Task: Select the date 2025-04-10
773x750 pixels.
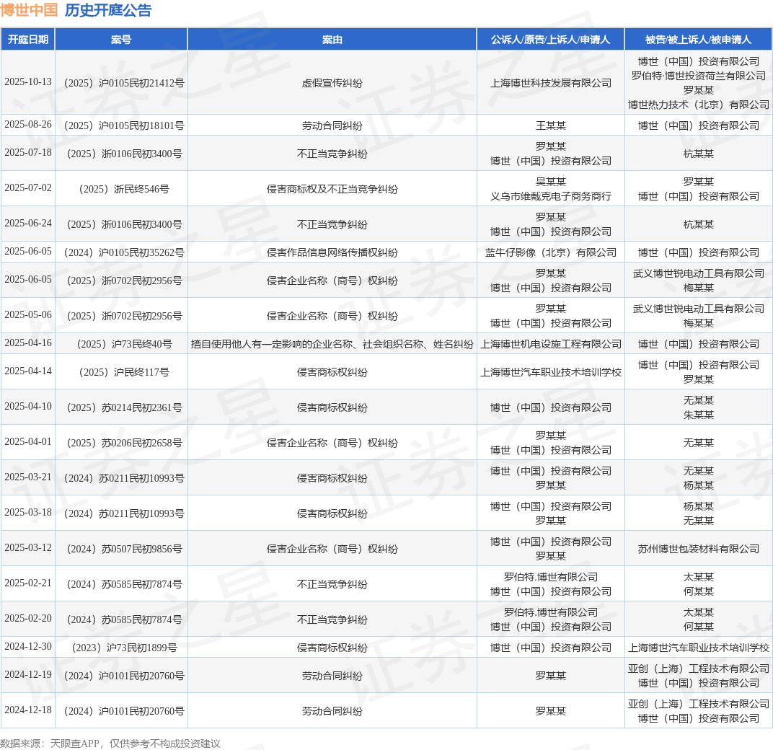Action: [x=28, y=406]
